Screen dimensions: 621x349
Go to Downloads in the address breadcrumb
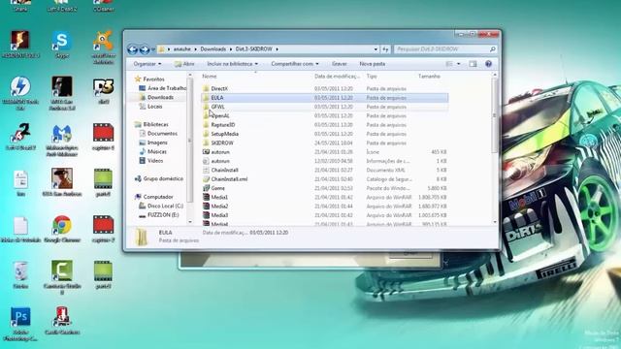point(213,49)
